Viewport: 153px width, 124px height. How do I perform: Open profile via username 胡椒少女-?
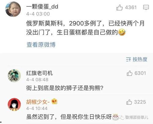tap(38, 102)
